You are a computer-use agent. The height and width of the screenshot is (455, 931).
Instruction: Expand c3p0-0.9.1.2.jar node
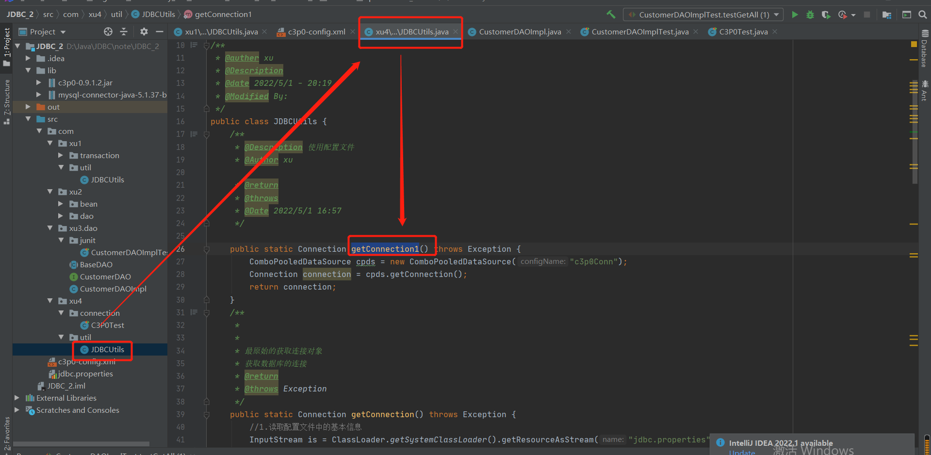pos(39,82)
